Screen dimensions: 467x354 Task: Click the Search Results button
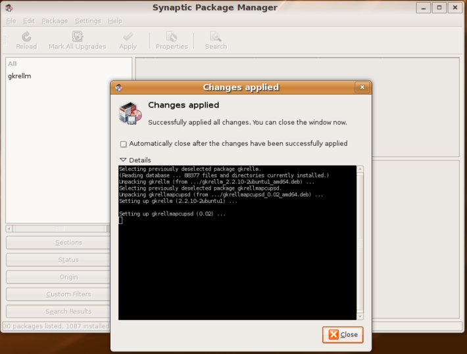[58, 311]
